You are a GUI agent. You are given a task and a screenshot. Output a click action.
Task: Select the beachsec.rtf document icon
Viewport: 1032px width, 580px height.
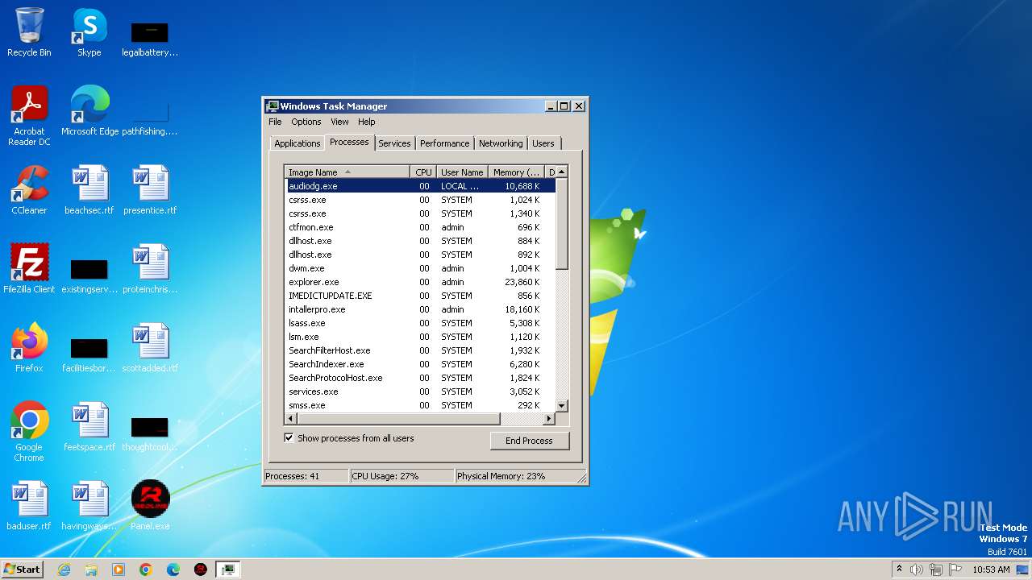(x=89, y=190)
